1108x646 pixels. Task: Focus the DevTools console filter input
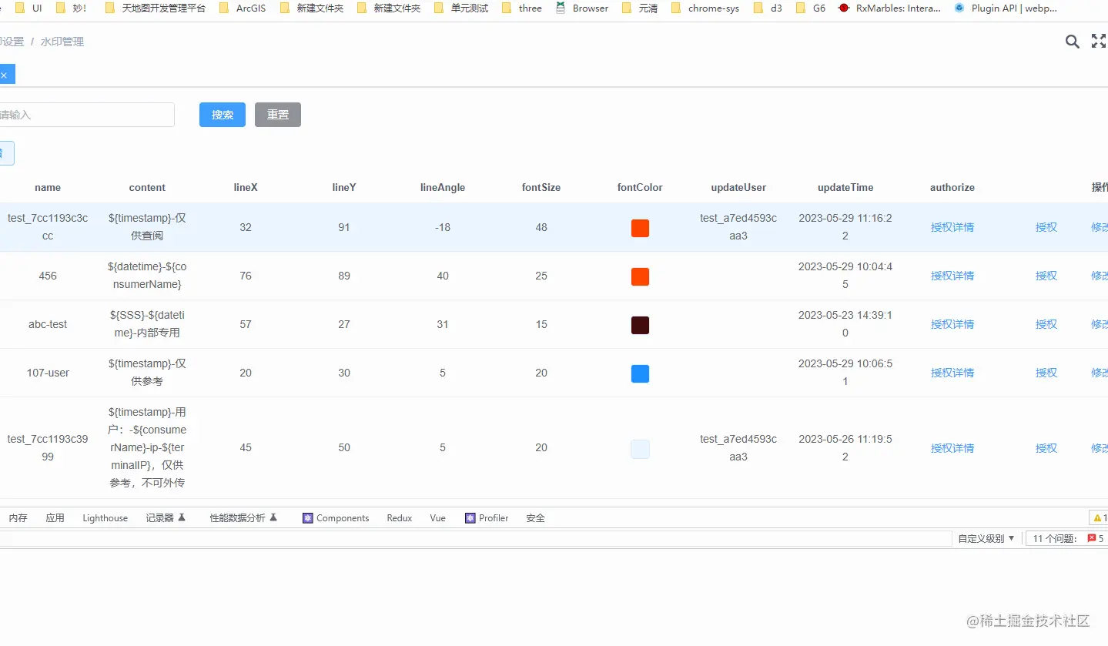[476, 539]
